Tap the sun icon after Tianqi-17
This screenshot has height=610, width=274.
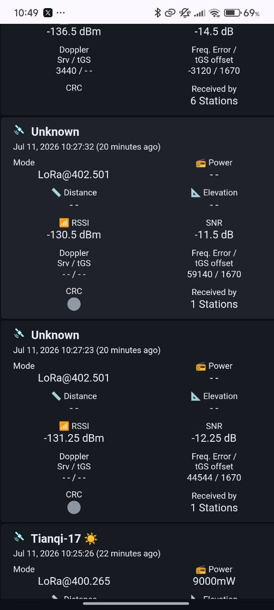pos(91,539)
